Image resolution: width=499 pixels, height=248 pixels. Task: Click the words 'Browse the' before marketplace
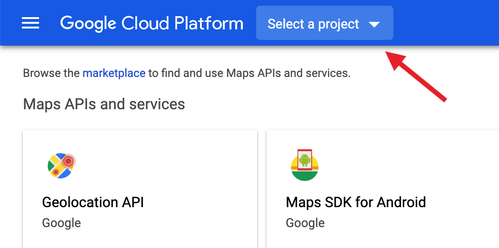pyautogui.click(x=51, y=73)
